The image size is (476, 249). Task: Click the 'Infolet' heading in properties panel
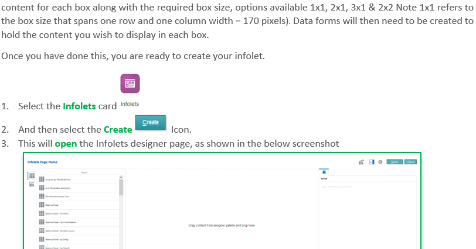pyautogui.click(x=324, y=179)
